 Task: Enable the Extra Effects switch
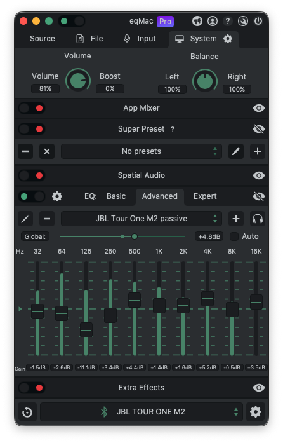pyautogui.click(x=32, y=388)
